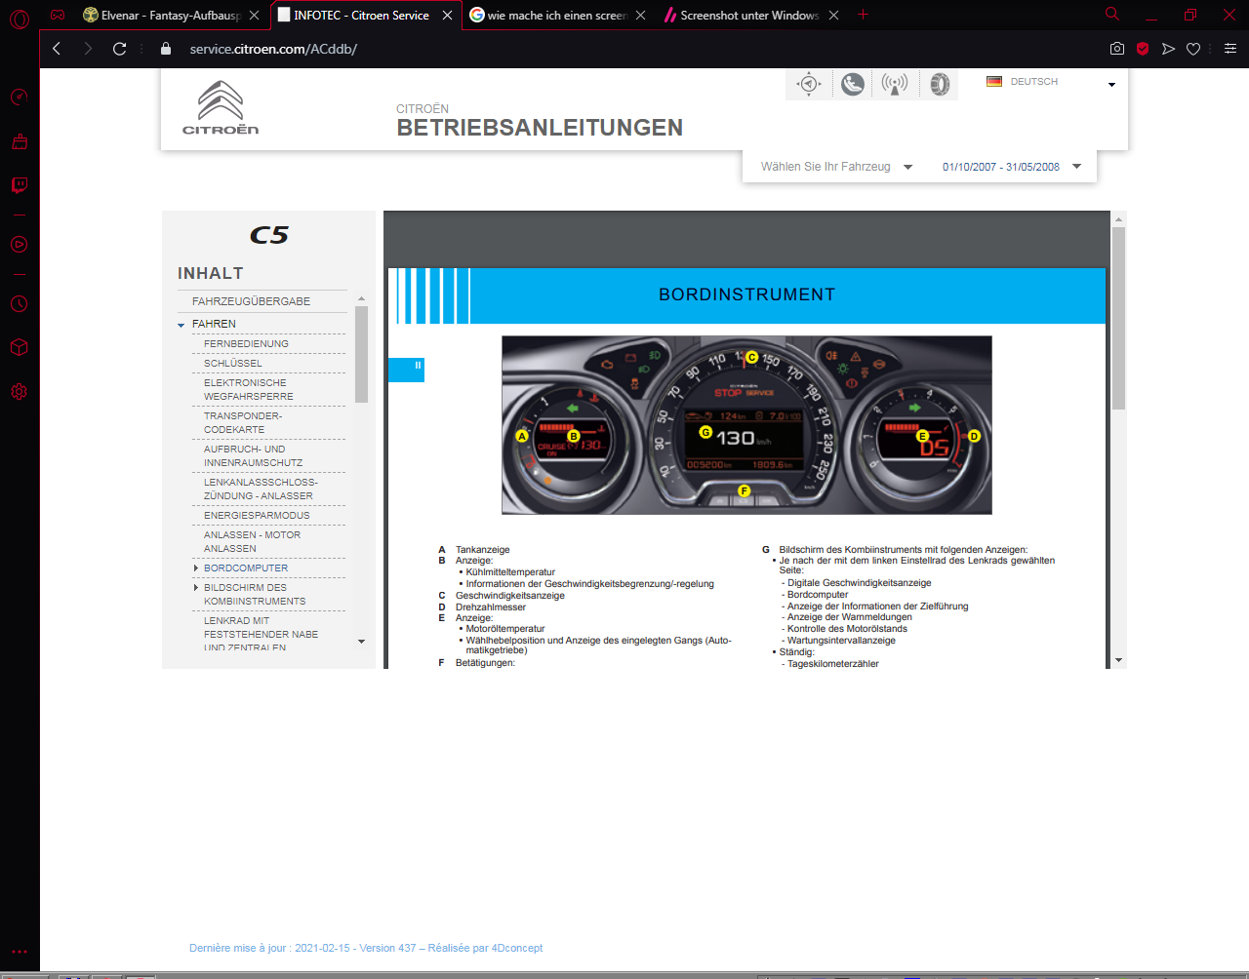Click the child seat icon
The width and height of the screenshot is (1249, 979).
click(x=853, y=84)
